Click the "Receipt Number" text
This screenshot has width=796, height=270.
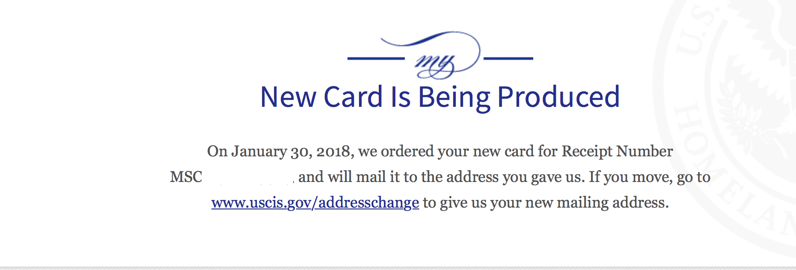617,151
